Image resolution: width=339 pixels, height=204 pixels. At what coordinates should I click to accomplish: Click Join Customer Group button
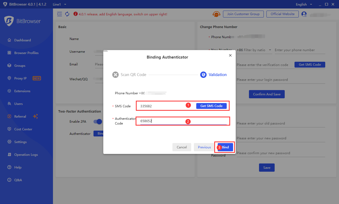tap(243, 14)
